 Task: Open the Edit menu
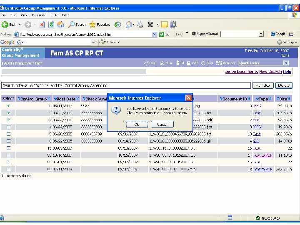click(13, 15)
